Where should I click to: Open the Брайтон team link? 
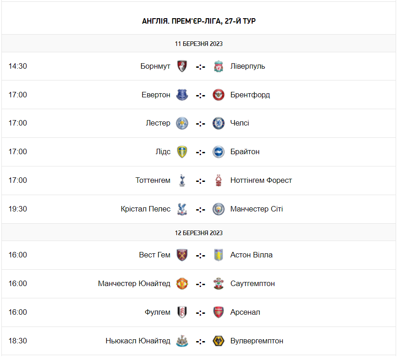point(245,152)
